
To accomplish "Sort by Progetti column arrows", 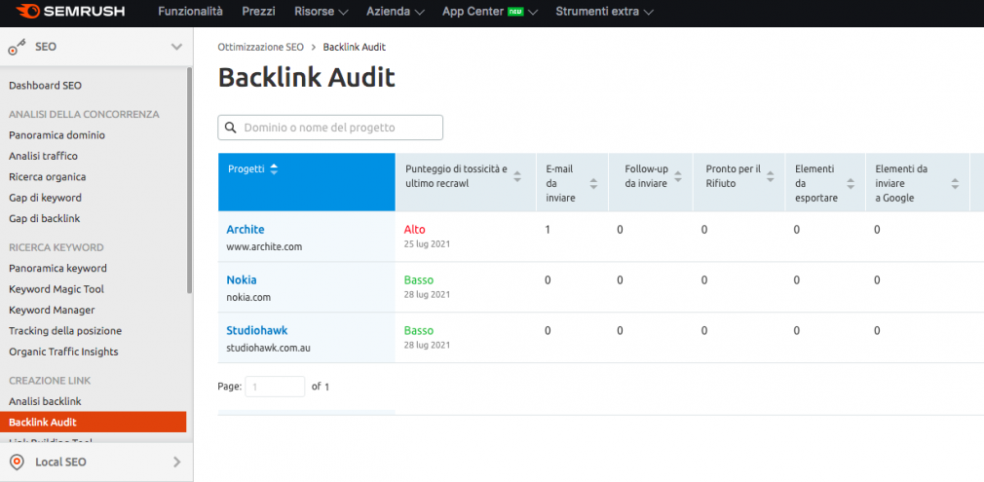I will click(x=274, y=169).
